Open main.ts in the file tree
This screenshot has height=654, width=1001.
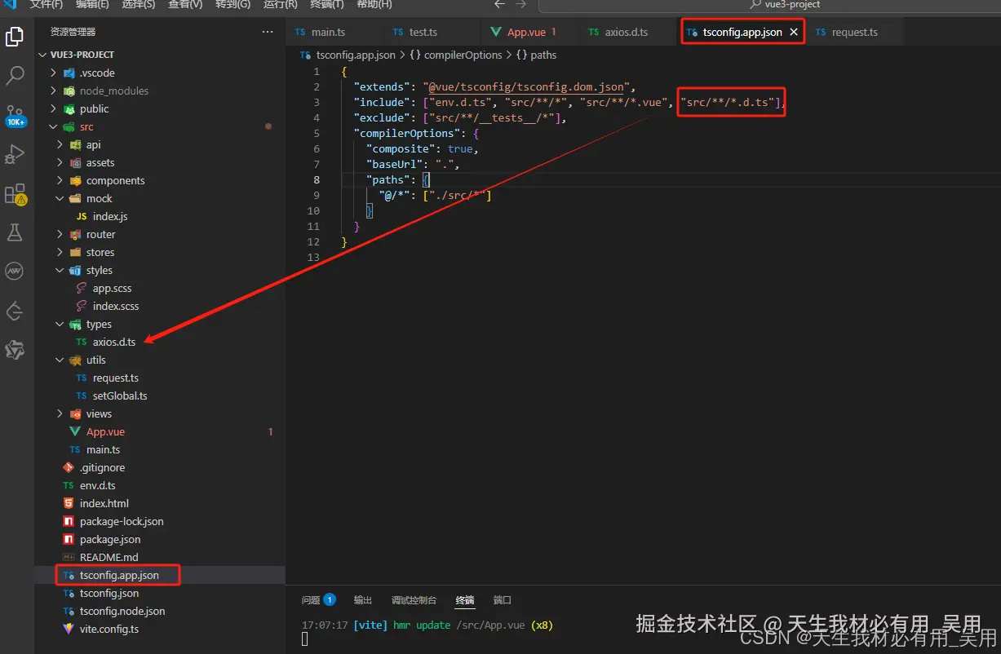pos(160,449)
